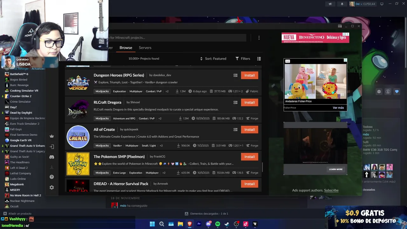This screenshot has width=407, height=229.
Task: Install All of Create modpack
Action: (249, 129)
